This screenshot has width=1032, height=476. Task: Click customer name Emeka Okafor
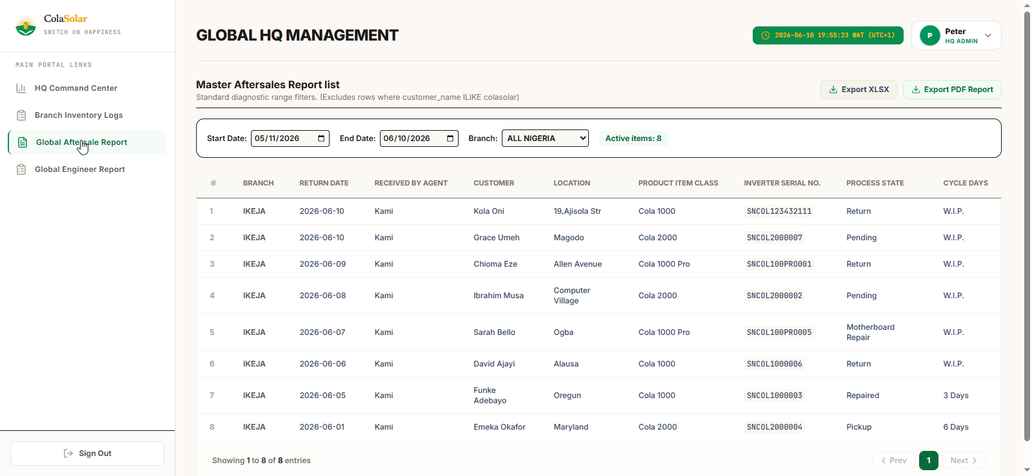500,427
